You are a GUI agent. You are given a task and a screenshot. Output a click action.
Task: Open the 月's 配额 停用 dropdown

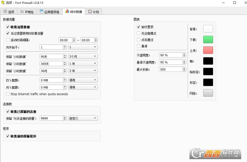[83, 87]
